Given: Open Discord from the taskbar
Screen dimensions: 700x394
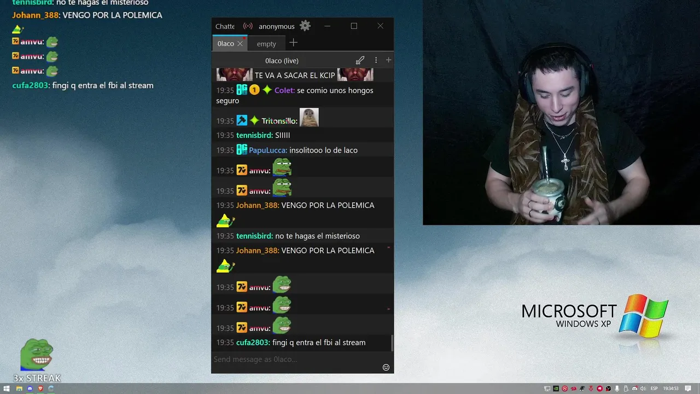Looking at the screenshot, I should tap(30, 389).
